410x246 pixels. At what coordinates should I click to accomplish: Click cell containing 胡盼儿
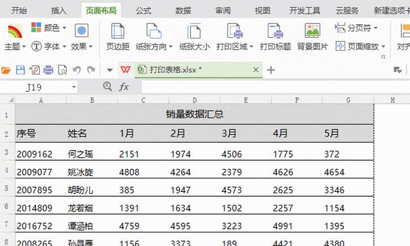(92, 188)
